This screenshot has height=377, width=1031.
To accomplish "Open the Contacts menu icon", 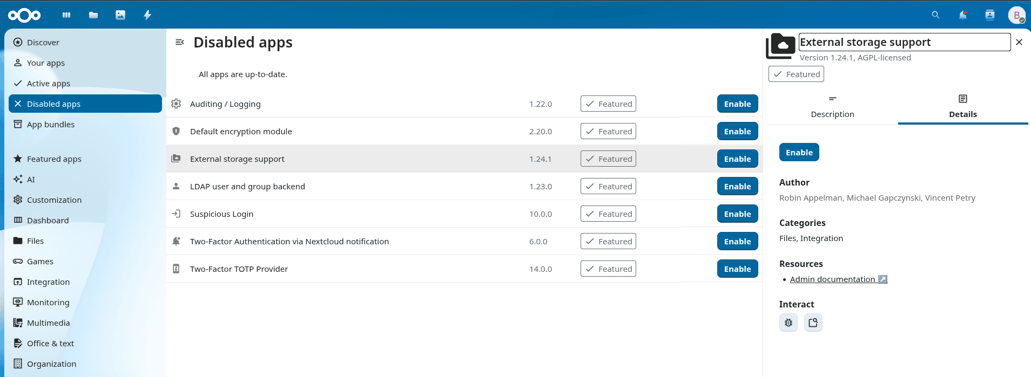I will [x=989, y=15].
